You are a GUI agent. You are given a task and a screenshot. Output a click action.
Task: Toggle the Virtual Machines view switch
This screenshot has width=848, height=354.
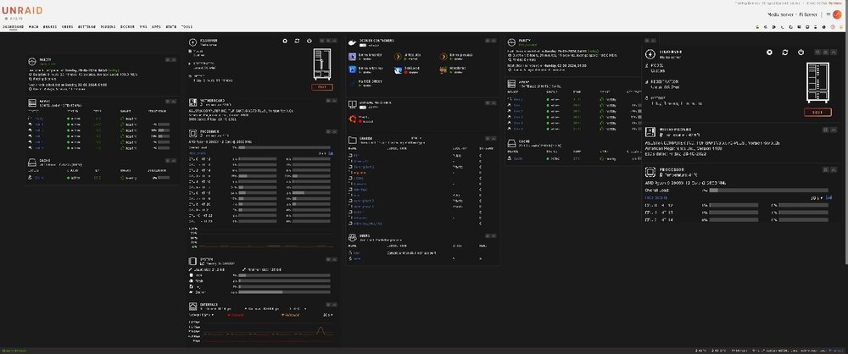pos(363,108)
